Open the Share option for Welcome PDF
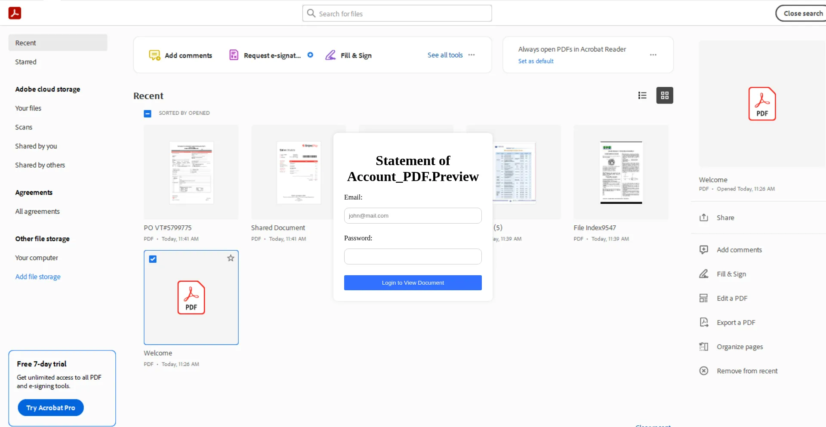The image size is (826, 427). (725, 218)
